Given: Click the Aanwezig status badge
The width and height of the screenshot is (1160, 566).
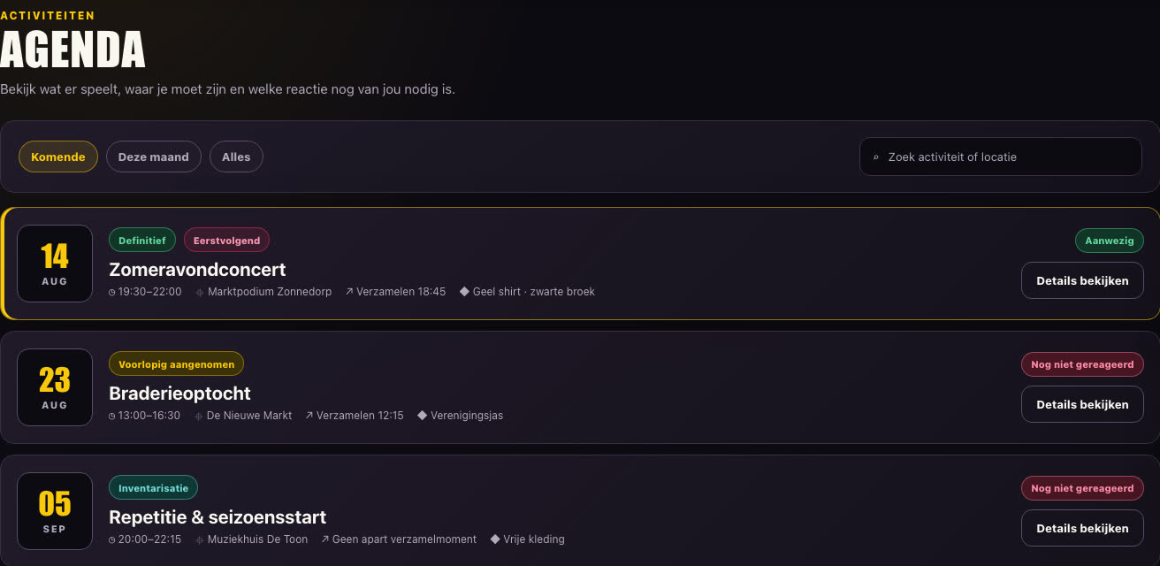Looking at the screenshot, I should [x=1110, y=241].
